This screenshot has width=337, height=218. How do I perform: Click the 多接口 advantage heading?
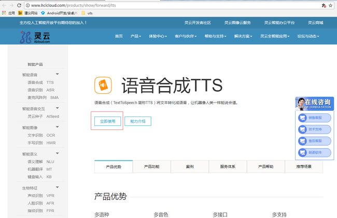(220, 214)
